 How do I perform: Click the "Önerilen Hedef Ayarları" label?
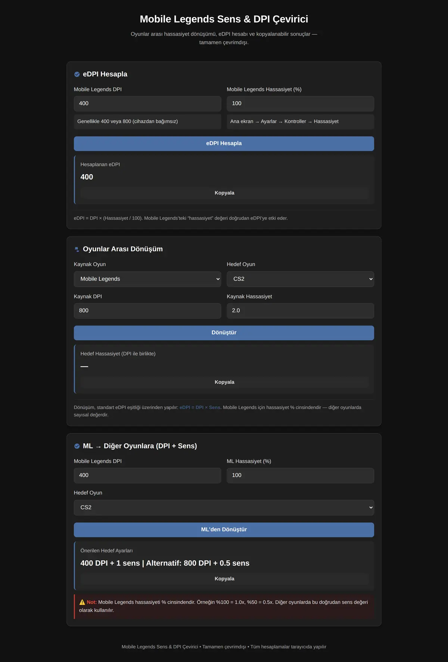point(107,551)
